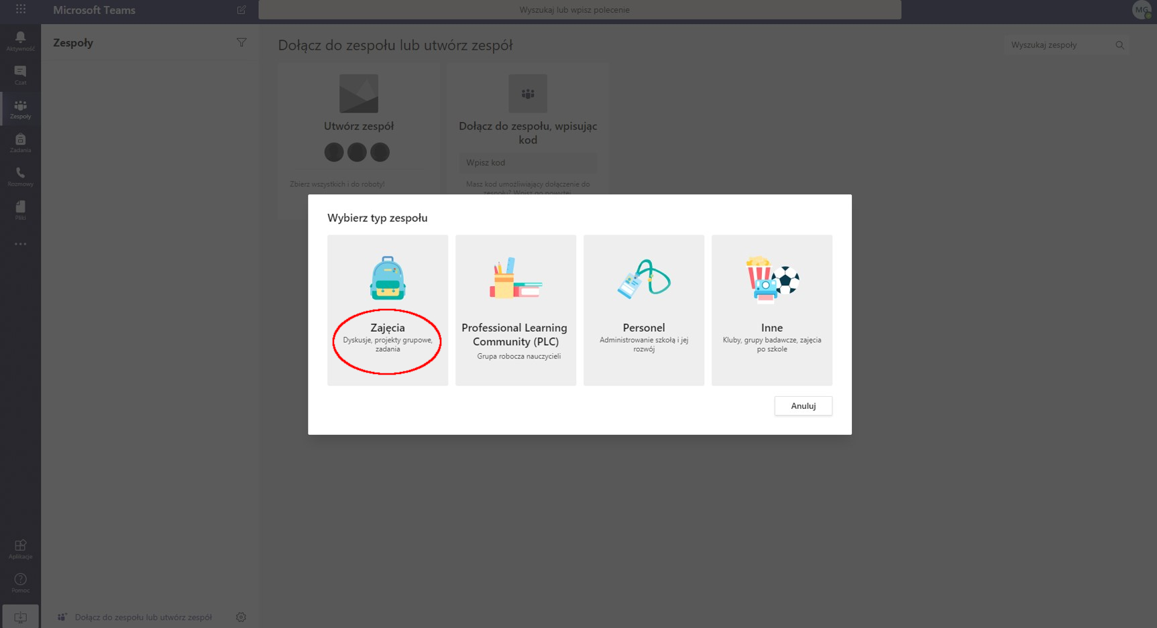Click the backpack icon for Zajęcia

(388, 278)
